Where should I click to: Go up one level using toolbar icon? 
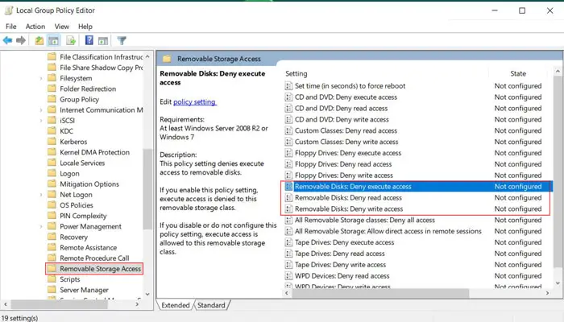click(39, 40)
